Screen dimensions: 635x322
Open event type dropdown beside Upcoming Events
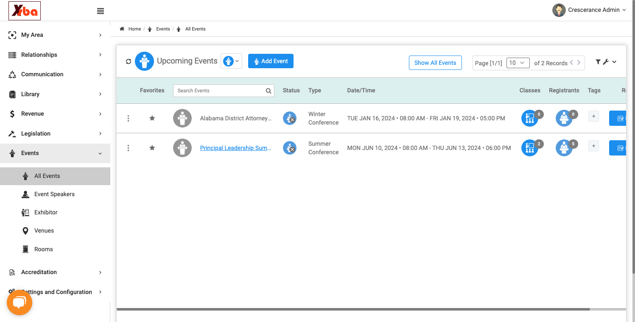[x=232, y=61]
